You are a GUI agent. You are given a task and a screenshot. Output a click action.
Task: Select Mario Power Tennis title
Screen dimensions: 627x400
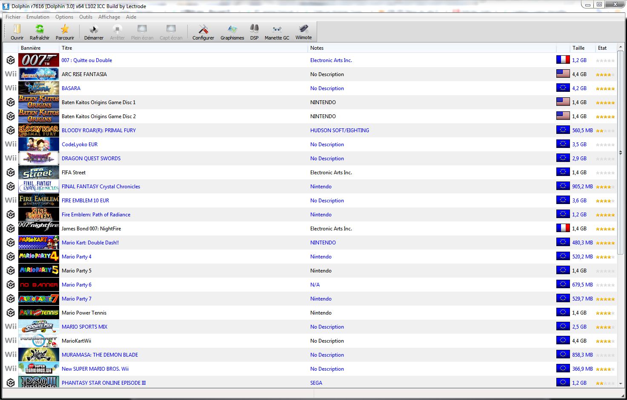click(x=84, y=313)
